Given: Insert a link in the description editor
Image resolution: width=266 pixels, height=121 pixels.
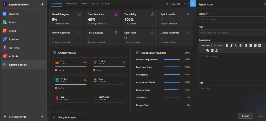Looking at the screenshot, I should click(x=207, y=50).
